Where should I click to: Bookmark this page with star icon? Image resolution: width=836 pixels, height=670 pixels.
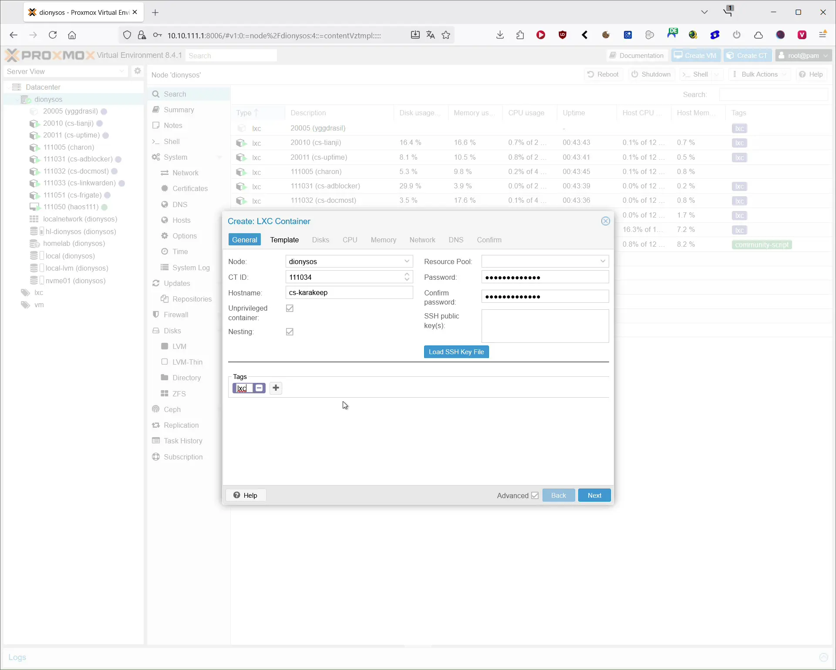[x=446, y=35]
